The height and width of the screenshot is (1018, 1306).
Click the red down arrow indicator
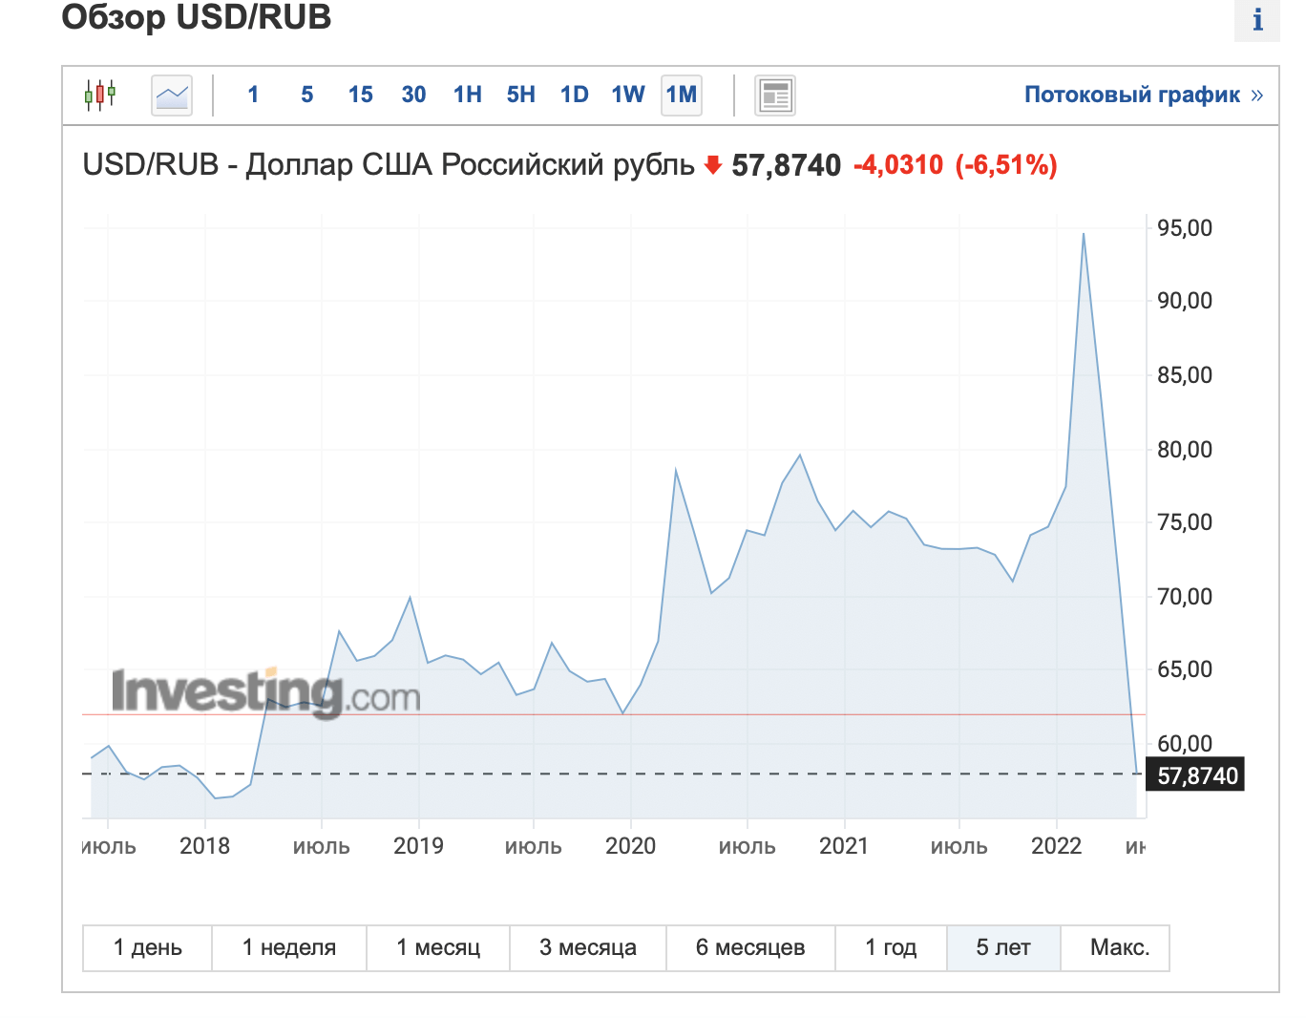(712, 165)
